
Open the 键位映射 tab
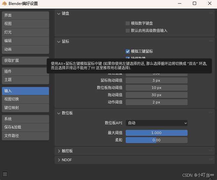pyautogui.click(x=25, y=108)
